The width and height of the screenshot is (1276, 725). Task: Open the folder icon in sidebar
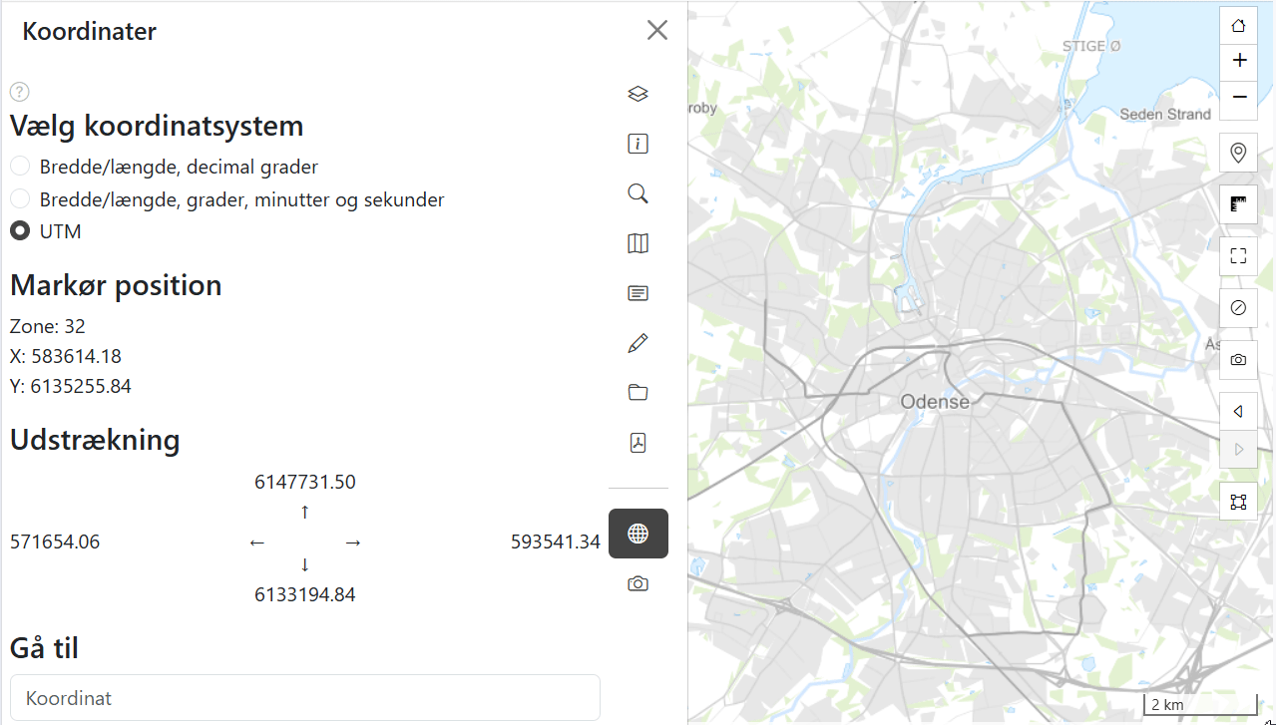pyautogui.click(x=638, y=393)
